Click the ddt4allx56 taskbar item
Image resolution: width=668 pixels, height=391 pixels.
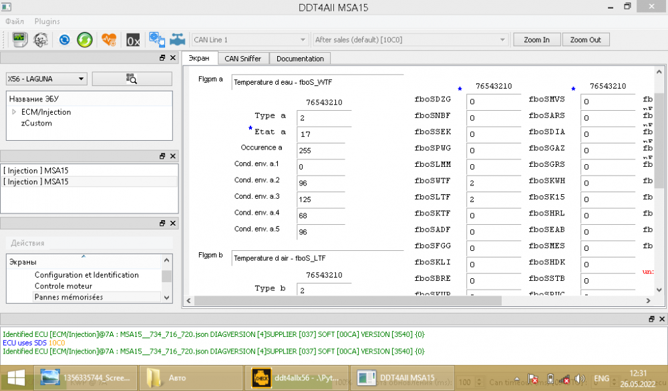coord(297,378)
